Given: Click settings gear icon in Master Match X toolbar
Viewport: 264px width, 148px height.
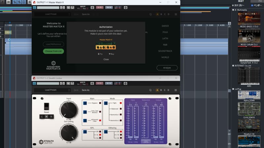Looking at the screenshot, I should coord(126,8).
